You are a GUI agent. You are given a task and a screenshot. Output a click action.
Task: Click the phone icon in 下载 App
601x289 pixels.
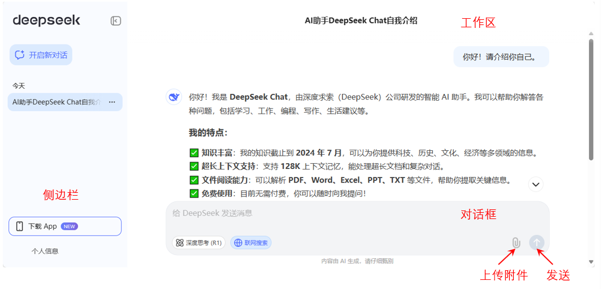click(x=19, y=226)
